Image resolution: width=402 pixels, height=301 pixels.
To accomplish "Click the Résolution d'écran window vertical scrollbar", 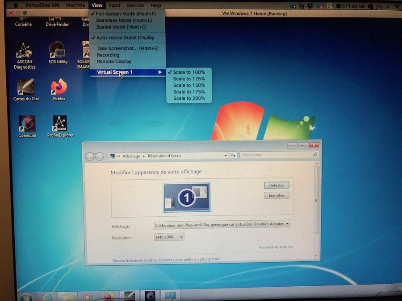I will click(x=316, y=200).
